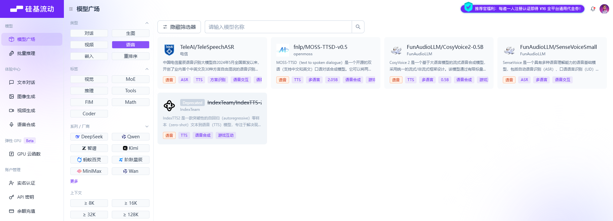Image resolution: width=613 pixels, height=221 pixels.
Task: Select the 视频 type filter
Action: (89, 45)
